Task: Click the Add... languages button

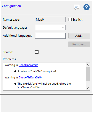Action: [x=79, y=36]
